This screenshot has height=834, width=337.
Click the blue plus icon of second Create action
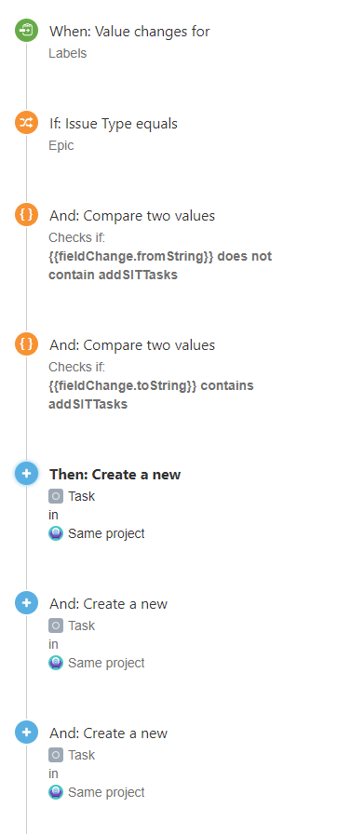(x=26, y=603)
